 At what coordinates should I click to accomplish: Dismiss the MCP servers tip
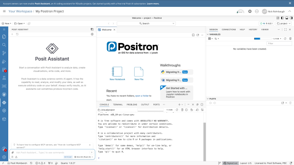click(90, 145)
